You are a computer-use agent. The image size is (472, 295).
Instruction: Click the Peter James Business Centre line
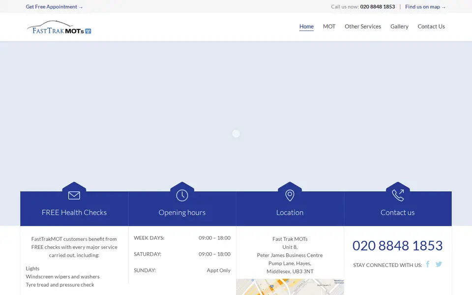pyautogui.click(x=290, y=255)
